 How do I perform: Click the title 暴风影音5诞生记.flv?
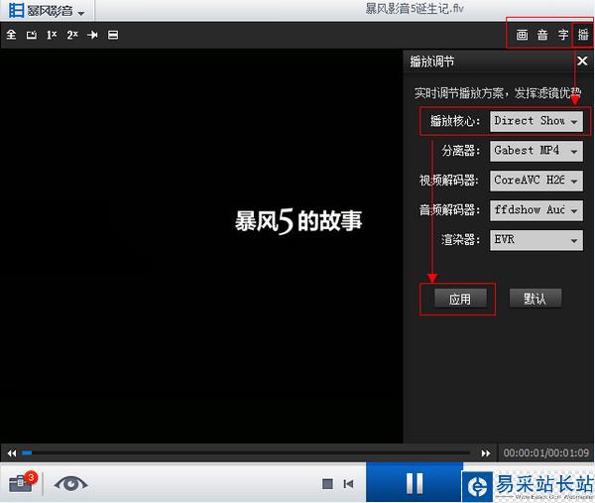click(414, 8)
